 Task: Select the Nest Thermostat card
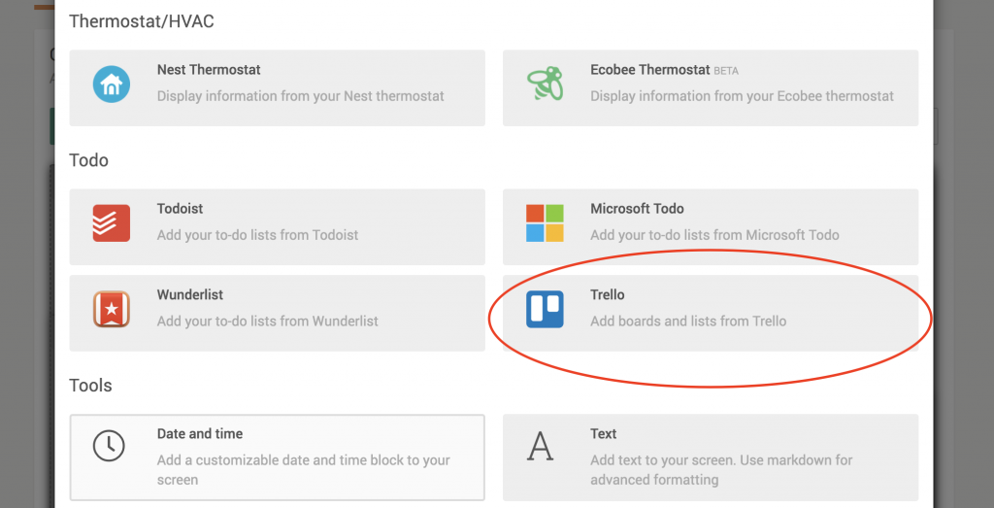[277, 88]
